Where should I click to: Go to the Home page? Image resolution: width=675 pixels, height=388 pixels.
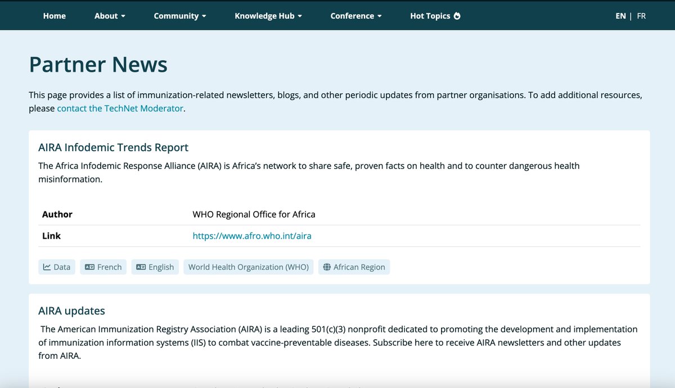(x=55, y=16)
